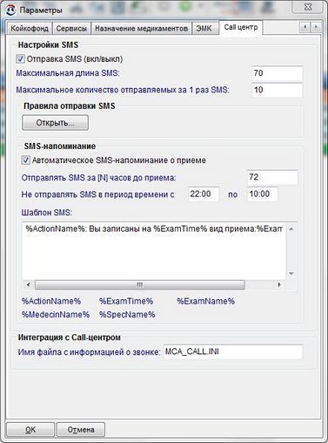Click the template scroll up arrow

point(291,229)
